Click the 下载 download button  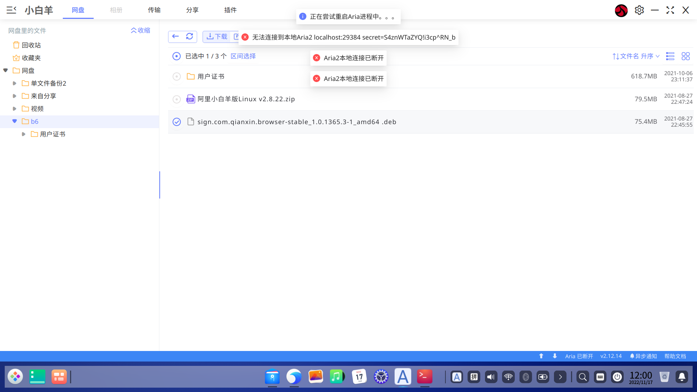tap(217, 37)
